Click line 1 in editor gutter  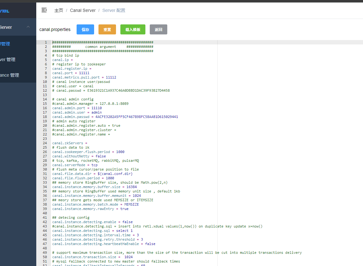(x=46, y=42)
